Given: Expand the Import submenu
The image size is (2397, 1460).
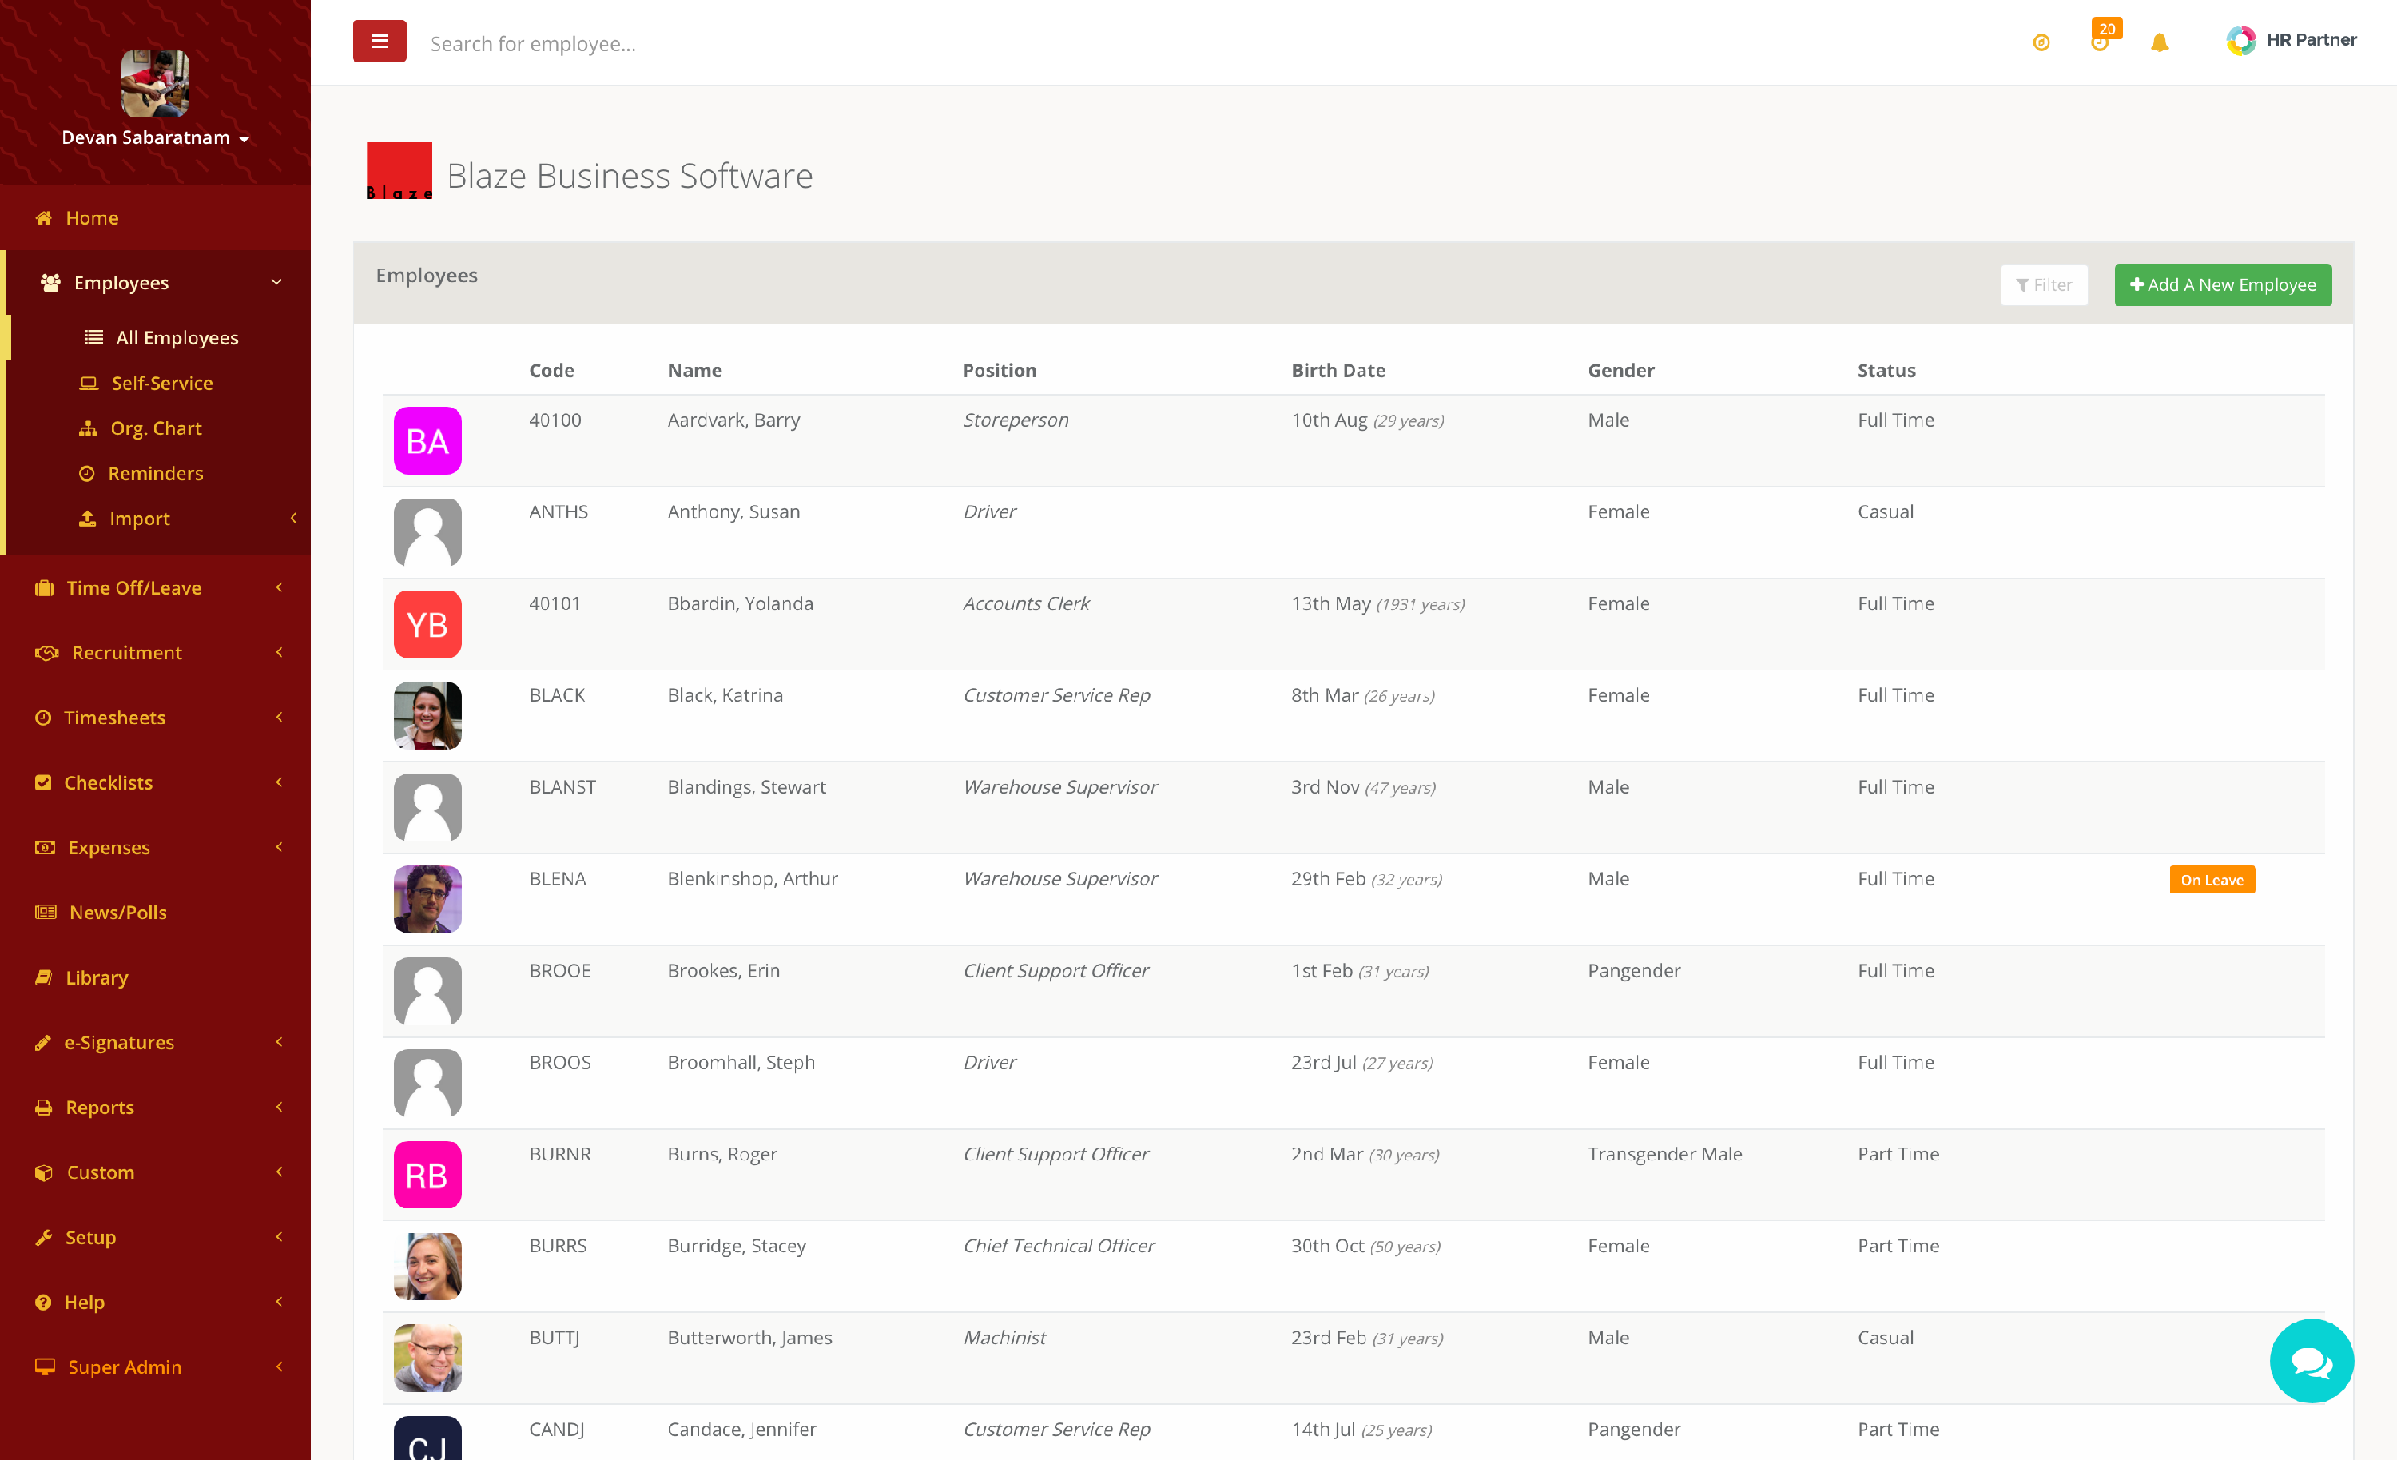Looking at the screenshot, I should [x=139, y=519].
